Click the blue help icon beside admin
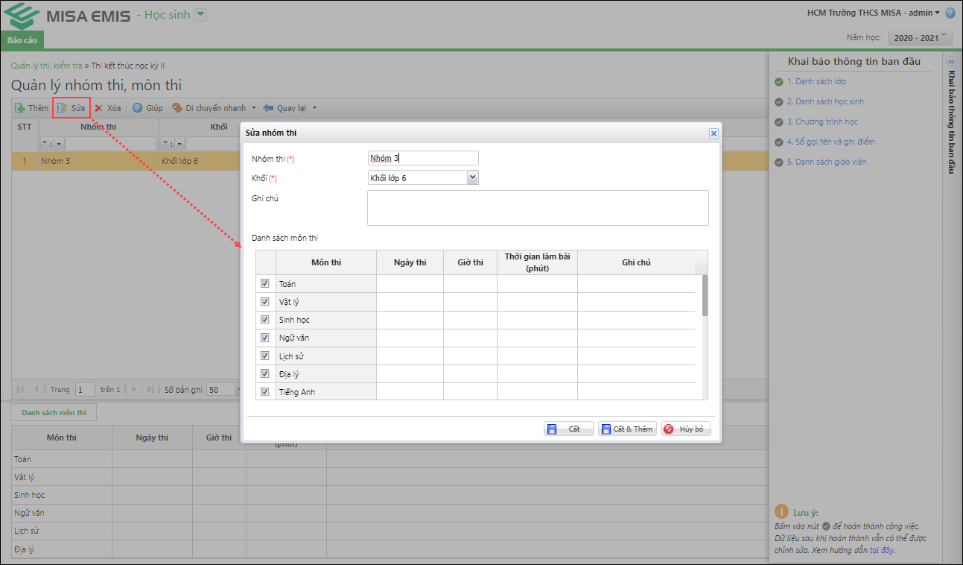 point(950,13)
